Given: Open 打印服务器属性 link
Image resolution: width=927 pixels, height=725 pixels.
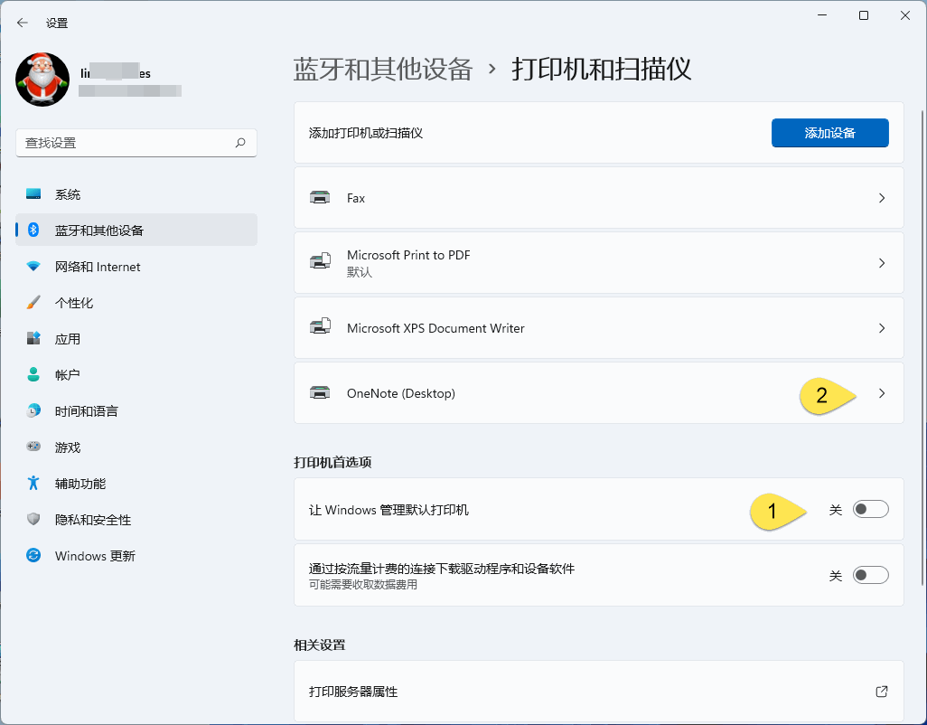Looking at the screenshot, I should tap(598, 692).
